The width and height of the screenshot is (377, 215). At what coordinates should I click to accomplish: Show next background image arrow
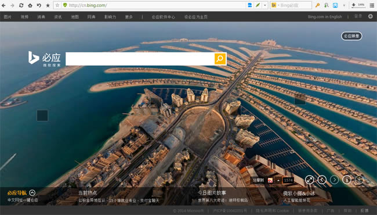(x=335, y=180)
